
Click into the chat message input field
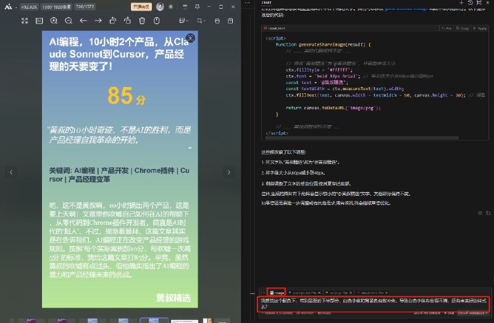click(x=374, y=303)
